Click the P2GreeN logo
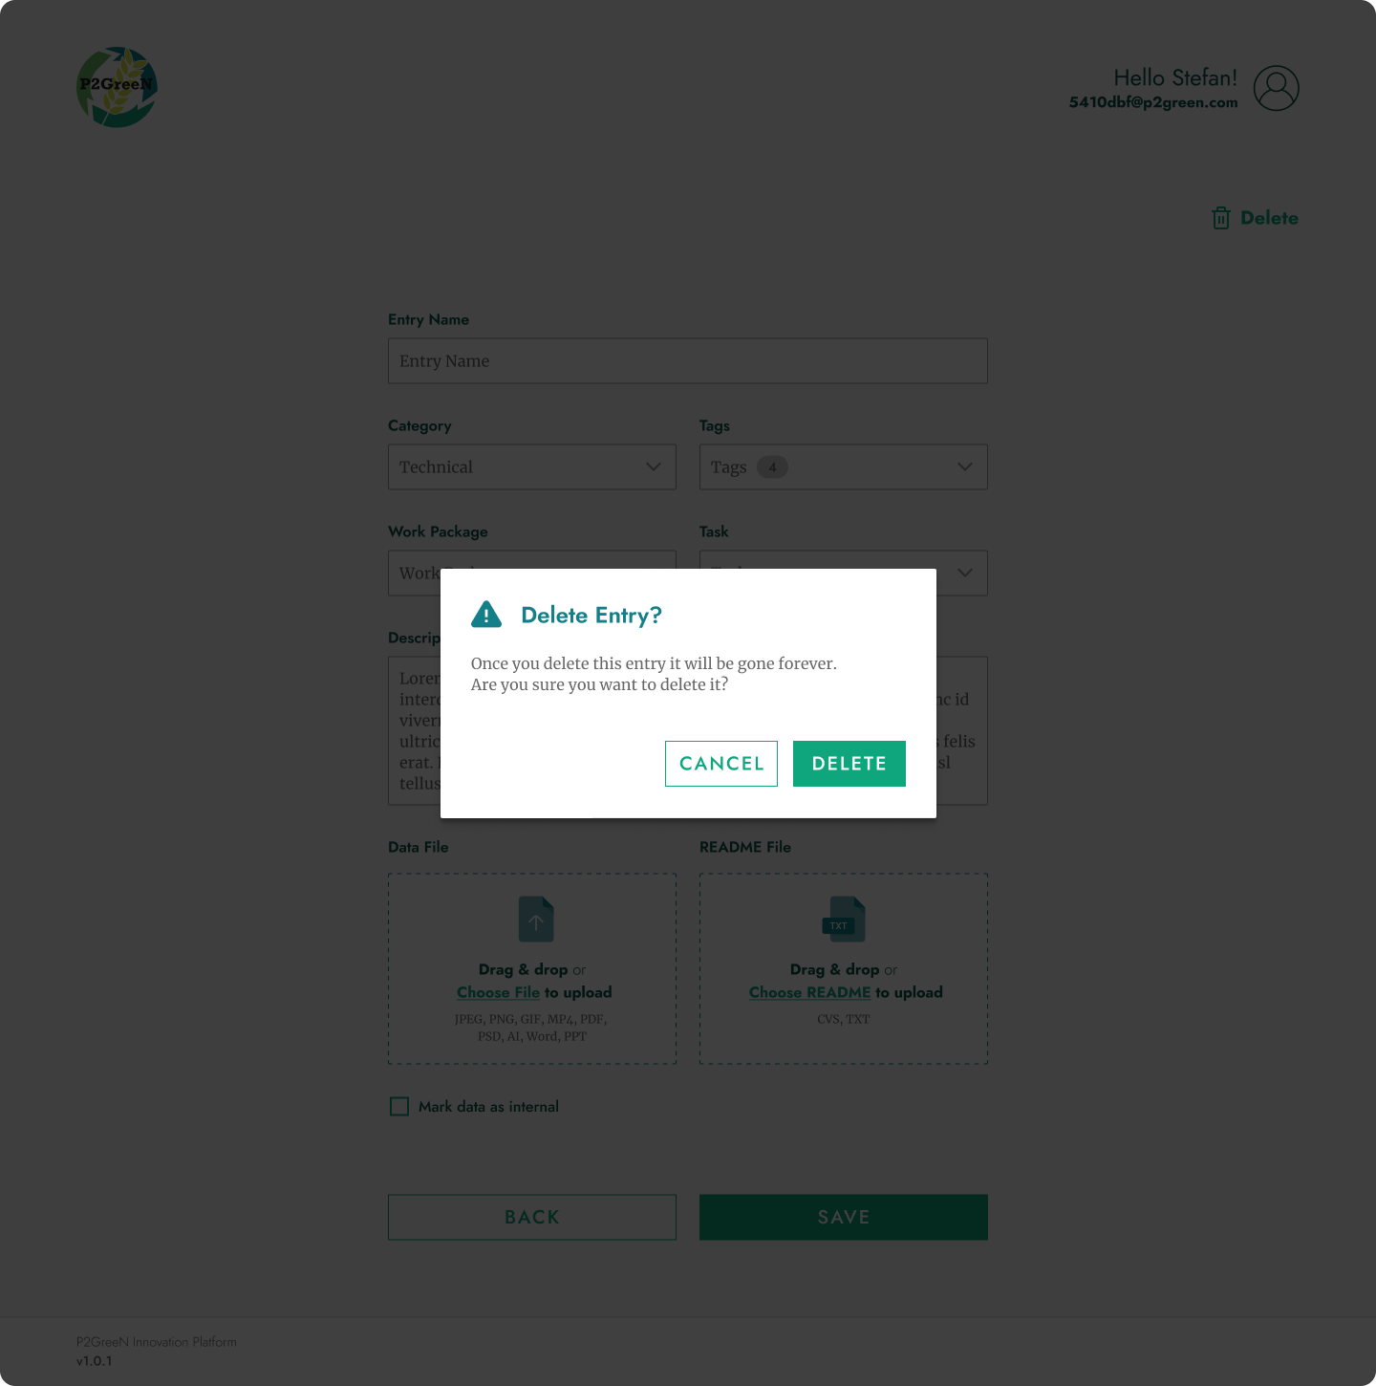The image size is (1376, 1386). (x=117, y=87)
